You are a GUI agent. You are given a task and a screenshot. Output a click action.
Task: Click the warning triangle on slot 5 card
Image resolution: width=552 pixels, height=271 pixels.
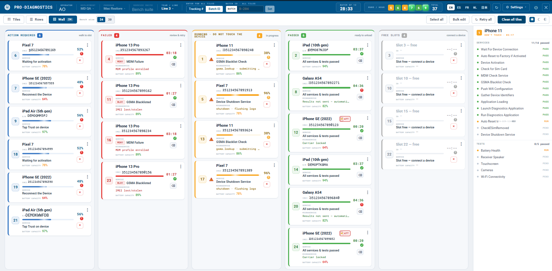[211, 100]
